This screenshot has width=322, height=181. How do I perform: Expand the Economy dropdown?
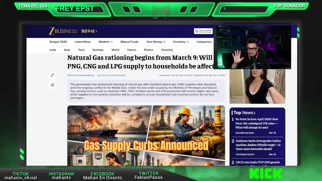click(x=181, y=42)
